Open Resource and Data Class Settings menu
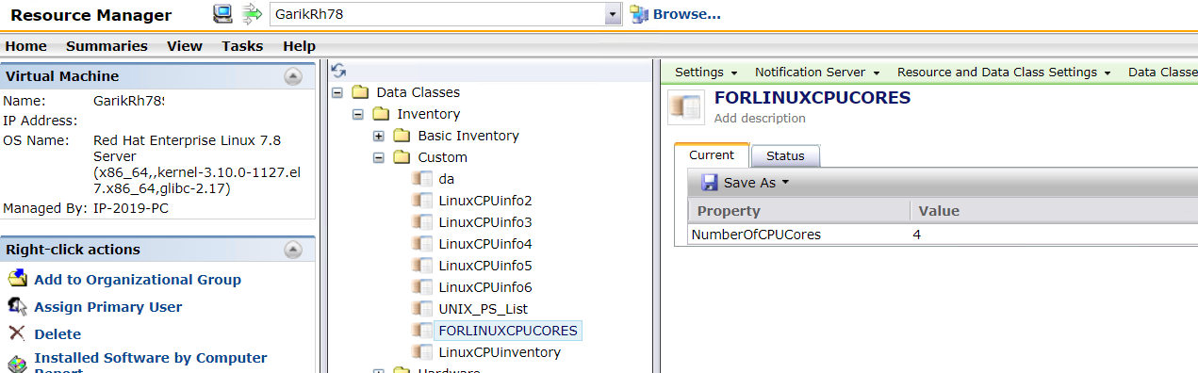The image size is (1198, 373). coord(1004,73)
